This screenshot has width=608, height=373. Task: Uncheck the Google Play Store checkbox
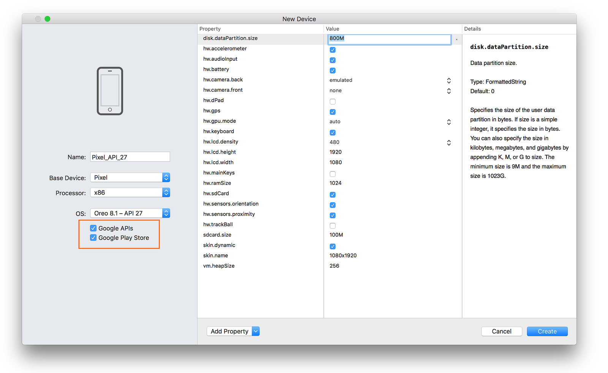(x=93, y=238)
